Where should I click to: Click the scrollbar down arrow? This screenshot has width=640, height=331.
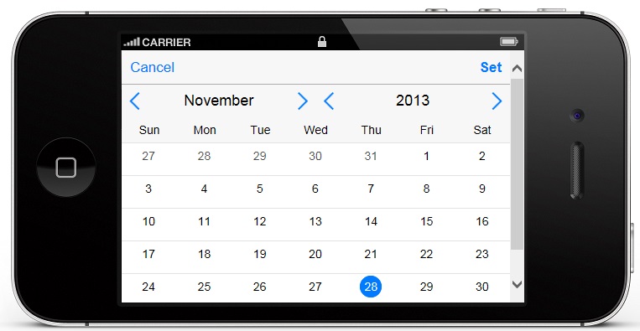point(517,284)
